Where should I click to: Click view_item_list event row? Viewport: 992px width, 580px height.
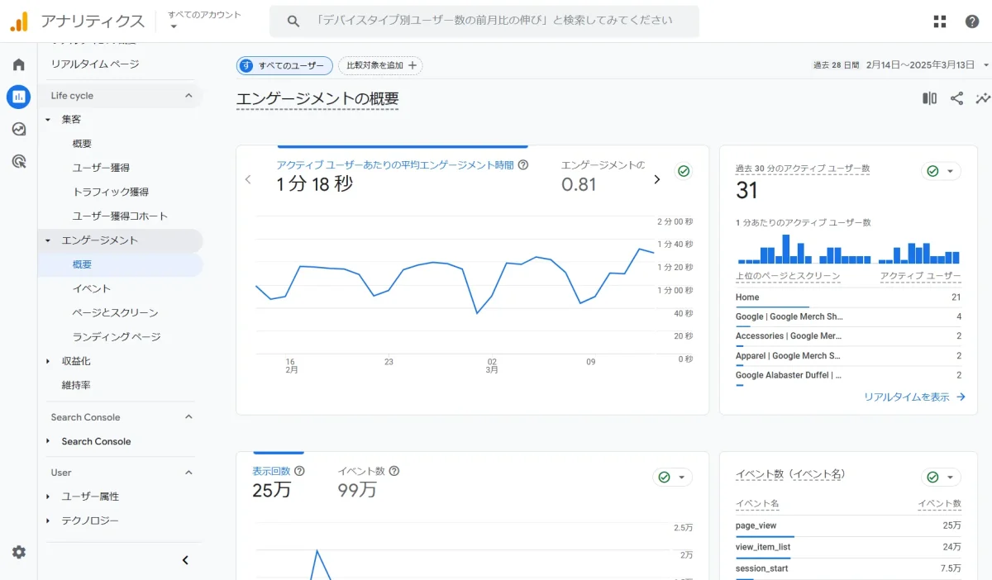pos(848,547)
